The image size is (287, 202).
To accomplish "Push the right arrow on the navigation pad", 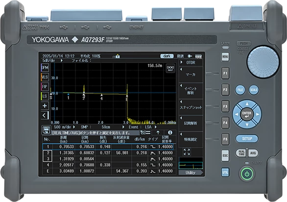I will 258,114.
